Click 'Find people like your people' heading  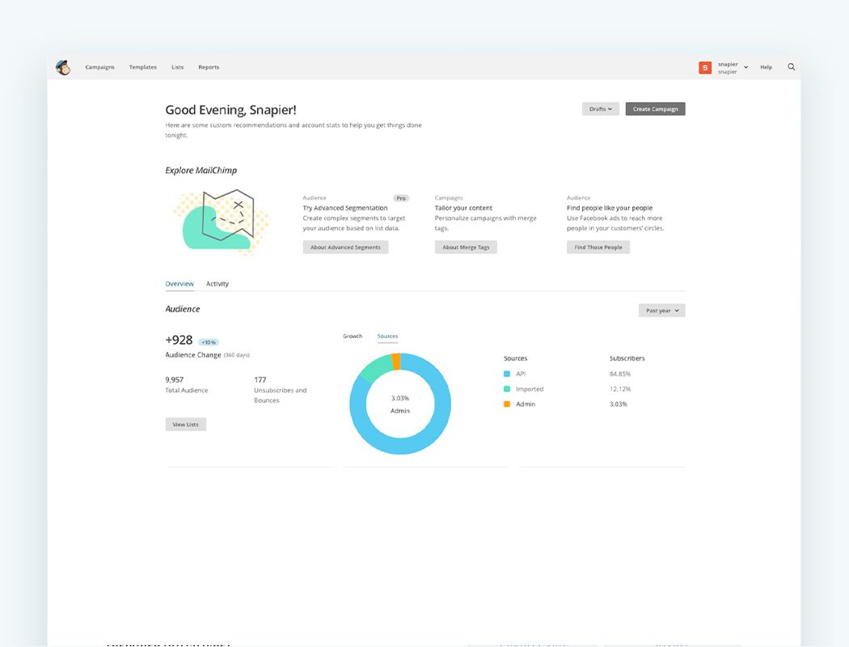pos(610,208)
